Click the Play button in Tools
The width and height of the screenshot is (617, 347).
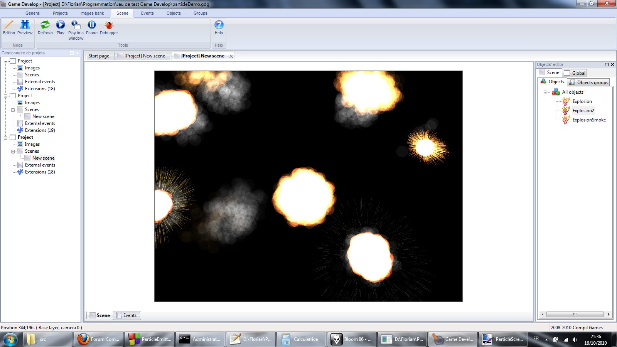click(61, 28)
